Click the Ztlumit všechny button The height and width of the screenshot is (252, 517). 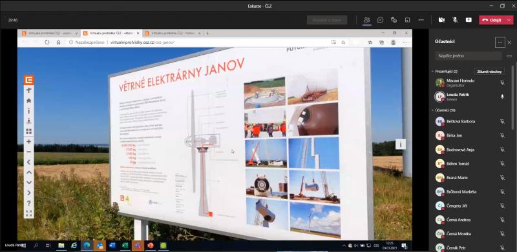(x=489, y=72)
